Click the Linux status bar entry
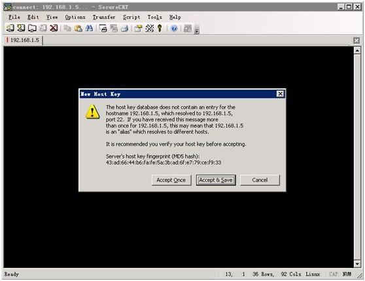This screenshot has height=281, width=365. tap(313, 274)
